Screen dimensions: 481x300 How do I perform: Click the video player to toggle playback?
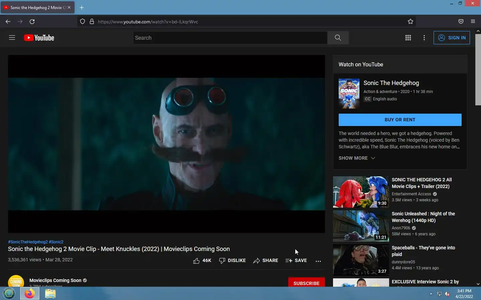pyautogui.click(x=166, y=144)
